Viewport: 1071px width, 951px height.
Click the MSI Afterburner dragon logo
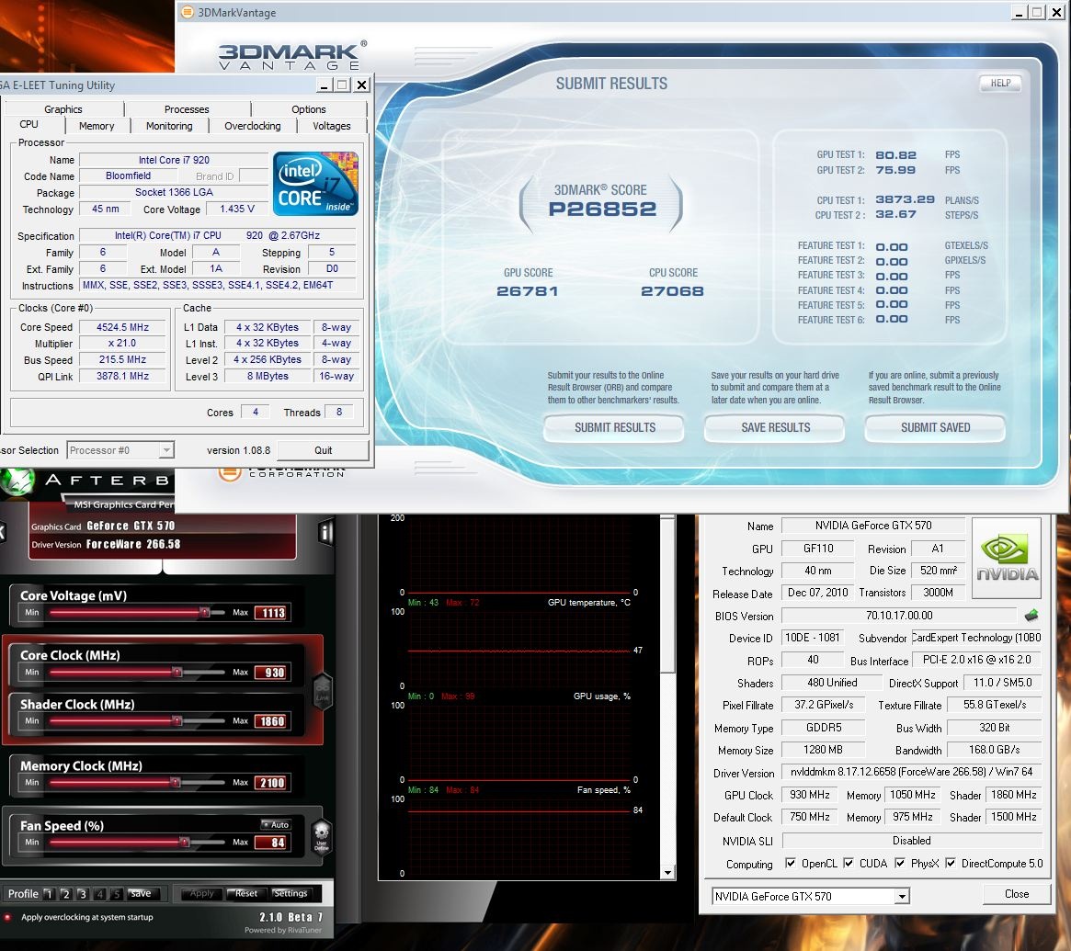(x=17, y=482)
